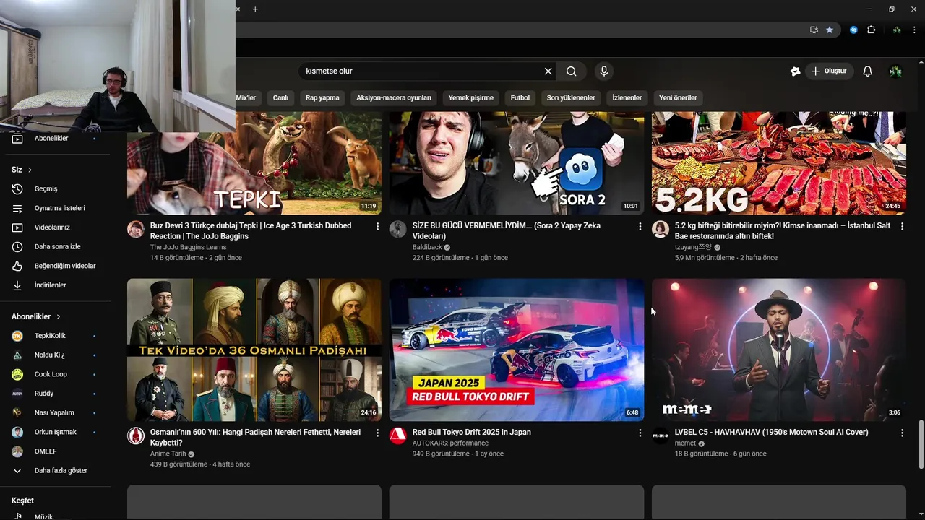
Task: Open the account avatar menu in YouTube header
Action: click(x=895, y=71)
